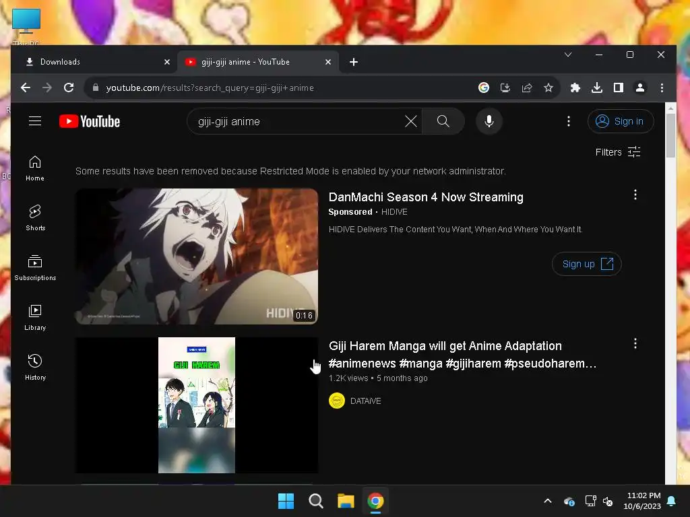Open taskbar Search
The width and height of the screenshot is (690, 517).
316,501
